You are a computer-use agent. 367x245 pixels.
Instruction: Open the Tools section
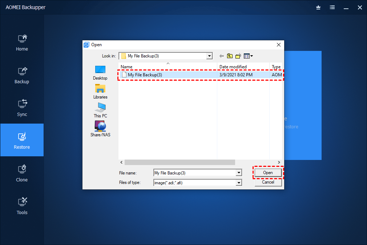pyautogui.click(x=22, y=206)
